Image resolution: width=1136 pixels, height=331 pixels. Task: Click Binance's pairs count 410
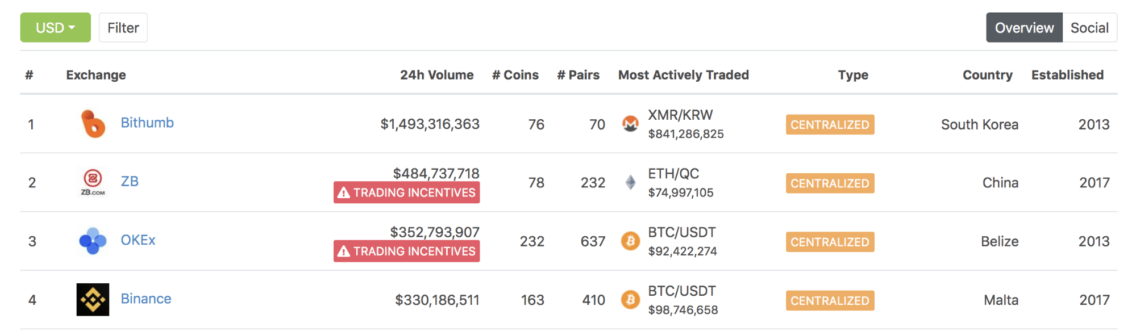pyautogui.click(x=594, y=300)
